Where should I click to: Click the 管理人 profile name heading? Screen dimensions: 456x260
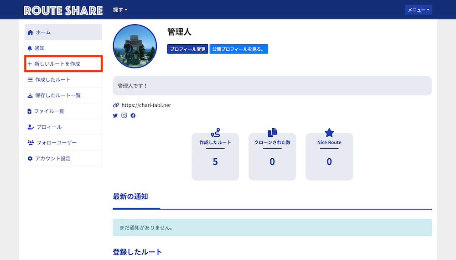(179, 31)
